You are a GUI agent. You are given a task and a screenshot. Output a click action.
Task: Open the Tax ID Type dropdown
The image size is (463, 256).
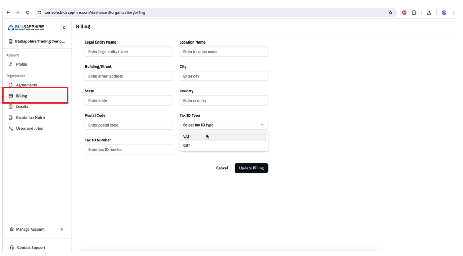point(224,125)
